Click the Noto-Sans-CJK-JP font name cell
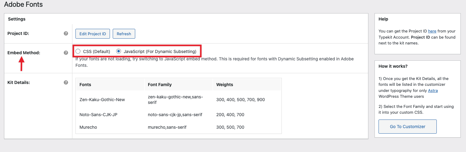This screenshot has width=466, height=152. (x=98, y=115)
